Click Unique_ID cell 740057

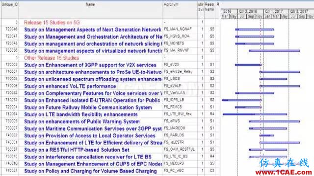[x=11, y=171]
